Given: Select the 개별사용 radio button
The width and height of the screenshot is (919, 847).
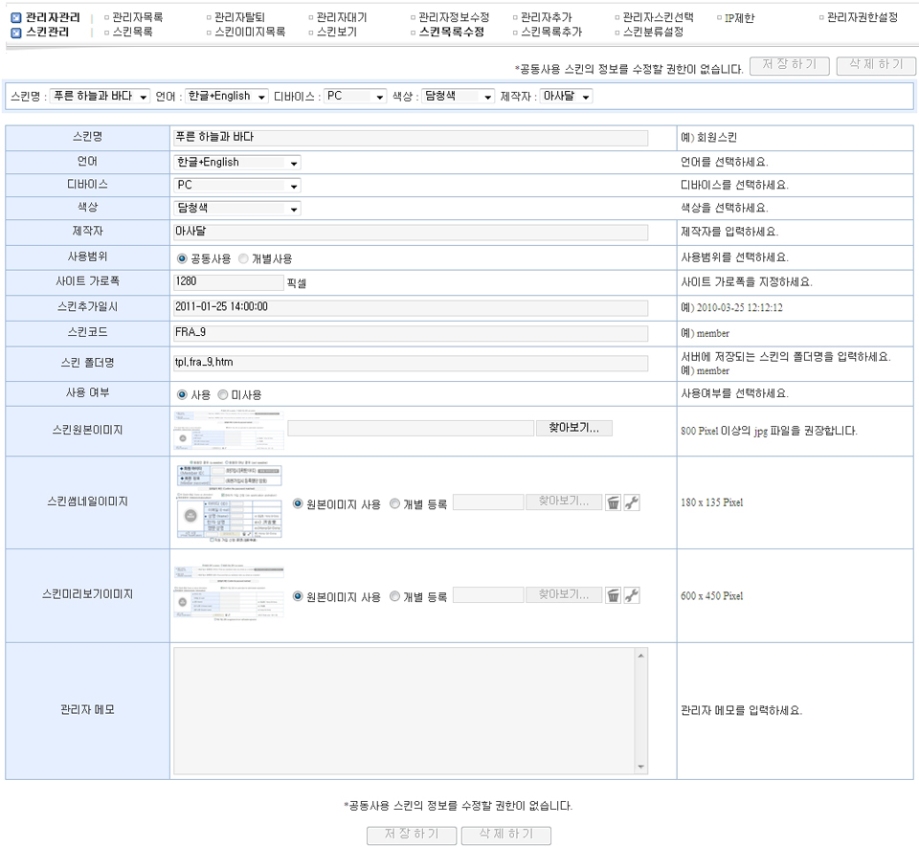Looking at the screenshot, I should click(243, 258).
